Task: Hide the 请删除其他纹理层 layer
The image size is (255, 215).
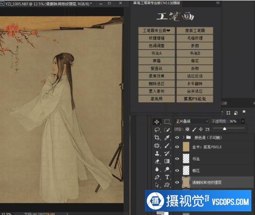Action: (177, 182)
